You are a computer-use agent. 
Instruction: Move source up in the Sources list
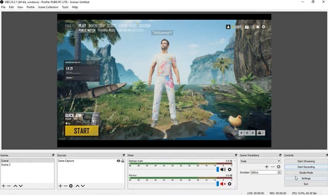point(77,186)
